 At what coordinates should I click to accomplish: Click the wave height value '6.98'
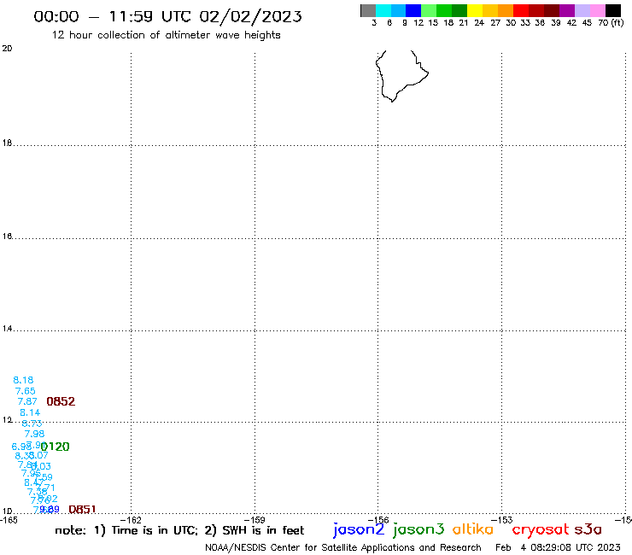[20, 447]
